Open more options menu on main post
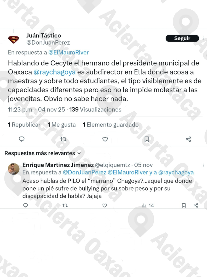The height and width of the screenshot is (277, 207). tap(204, 38)
